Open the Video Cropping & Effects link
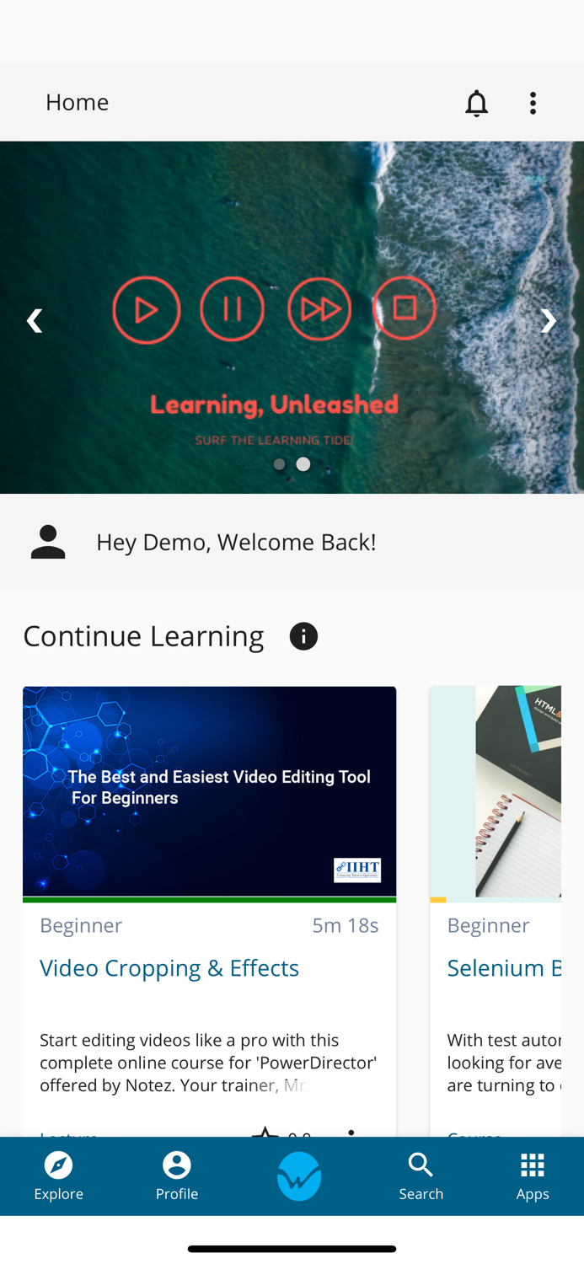This screenshot has width=584, height=1264. point(169,967)
